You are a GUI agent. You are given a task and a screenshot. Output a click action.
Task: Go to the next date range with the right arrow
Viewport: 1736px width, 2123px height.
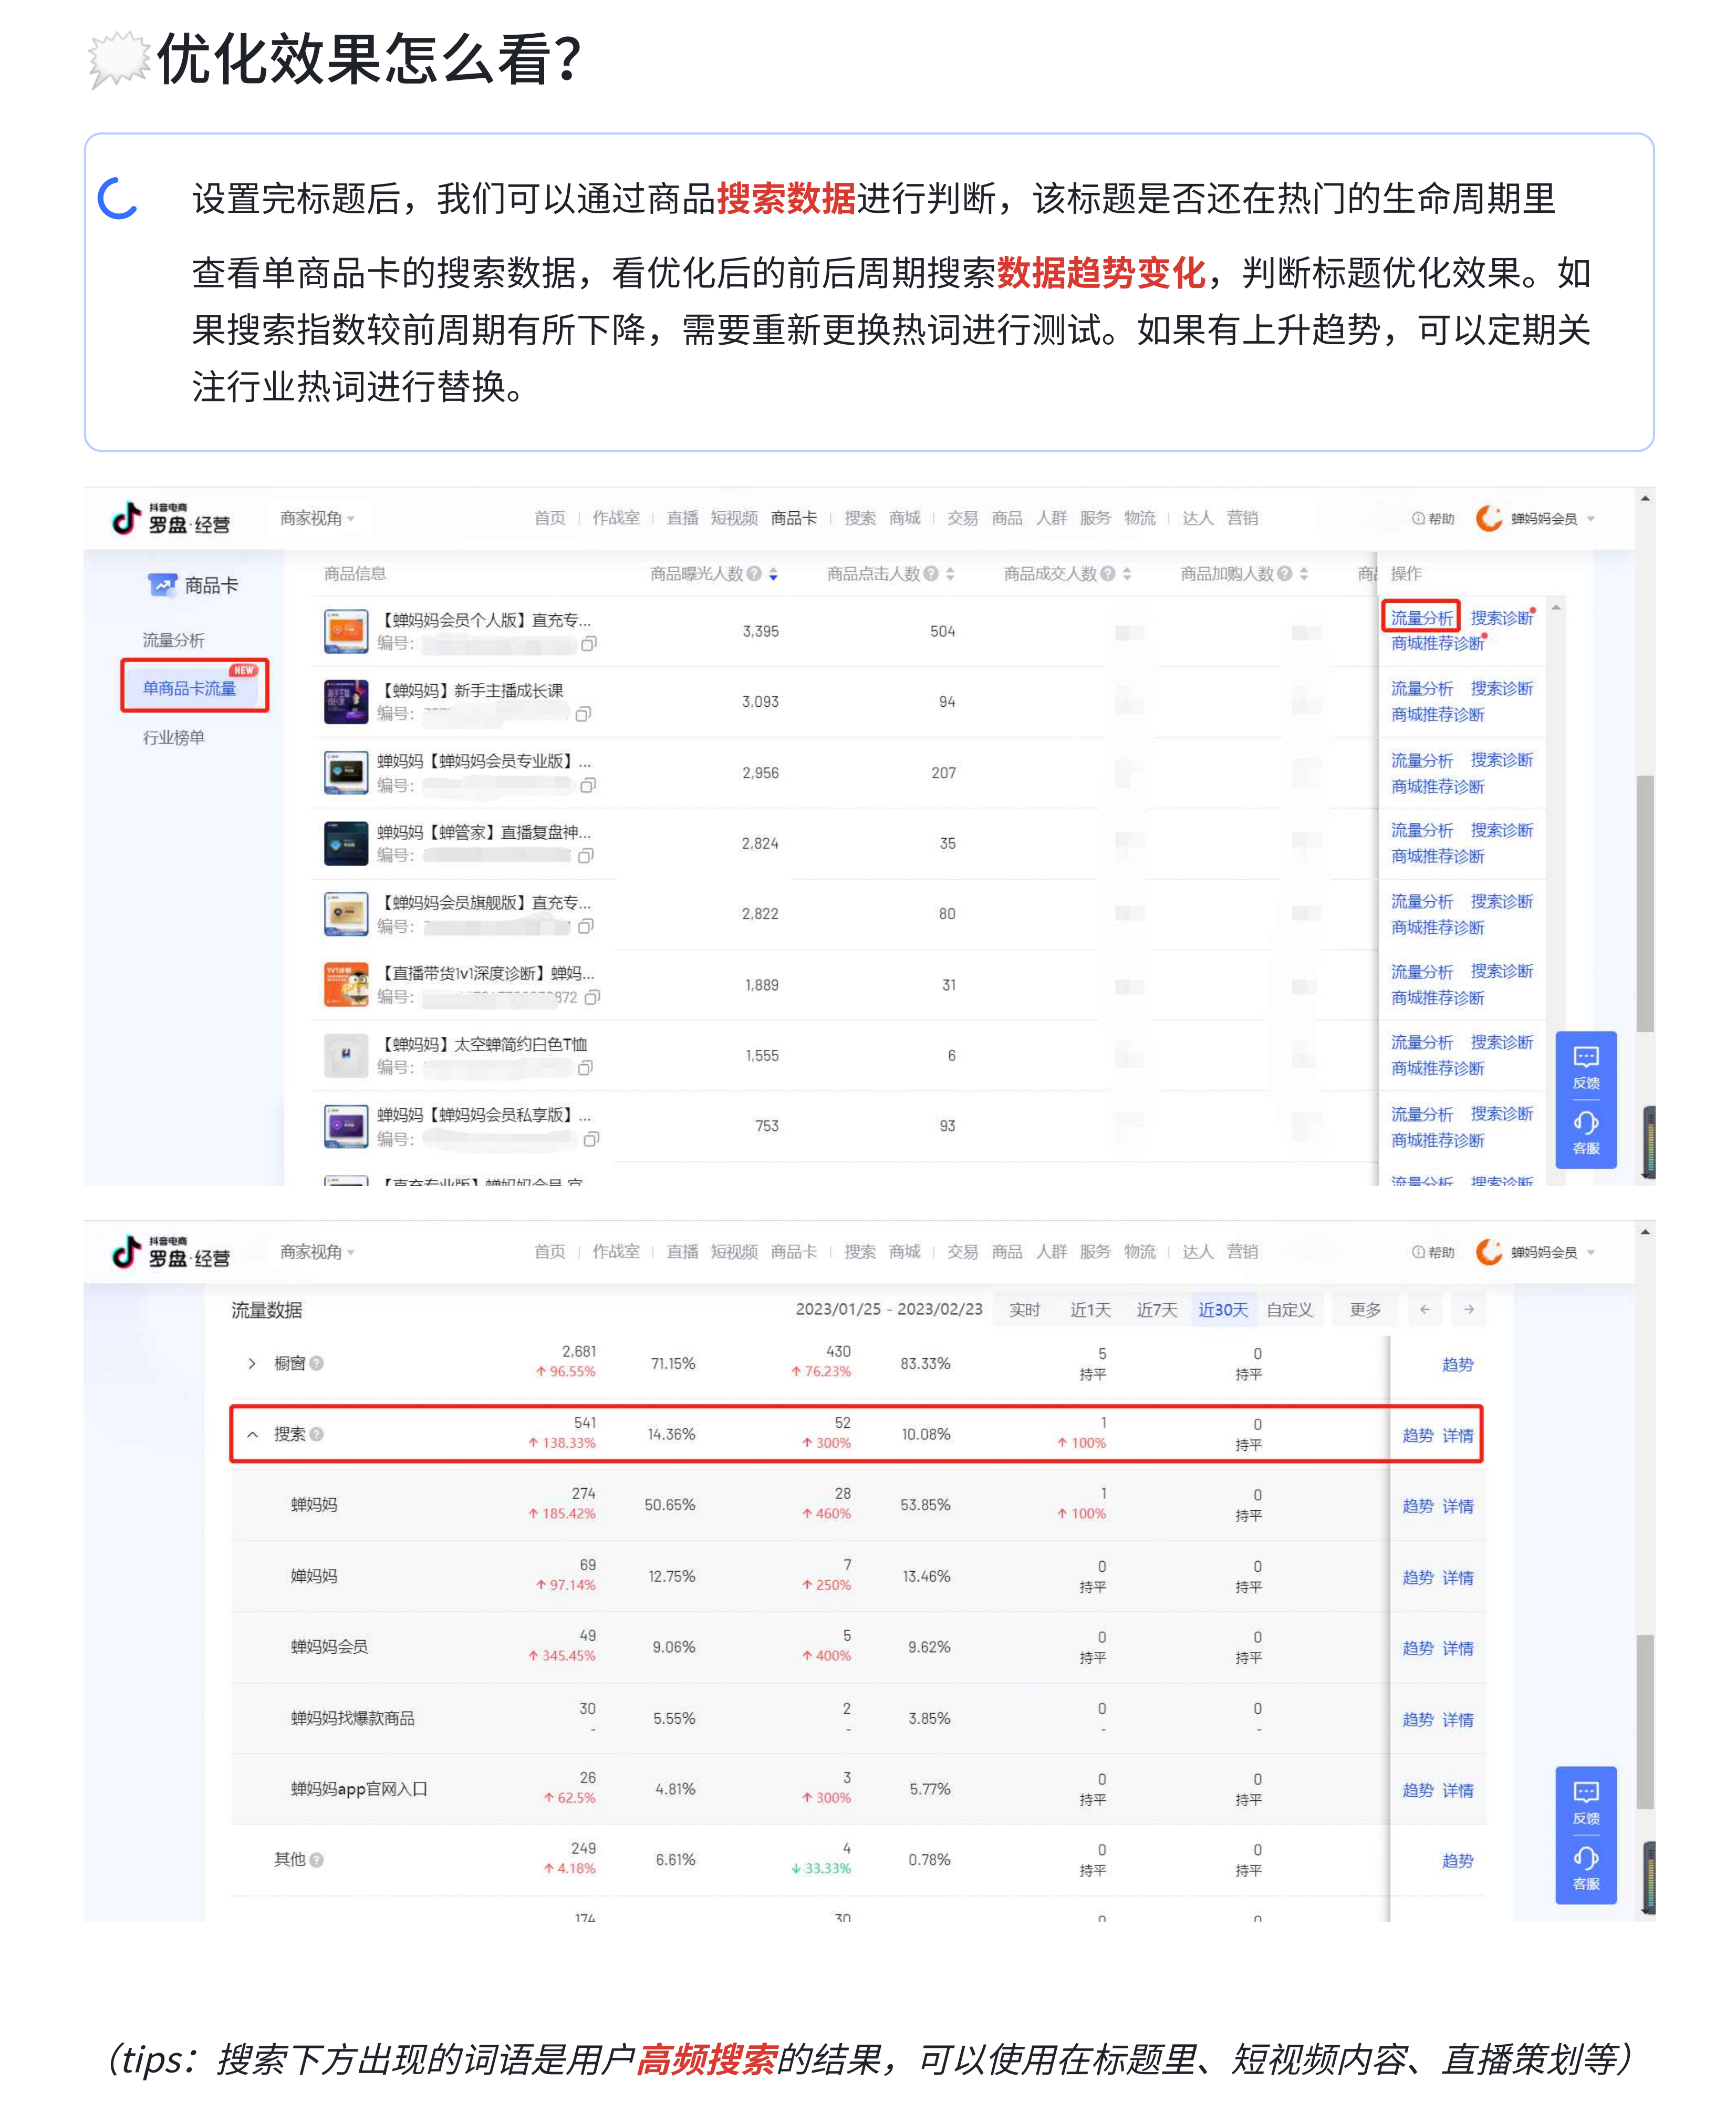coord(1469,1310)
